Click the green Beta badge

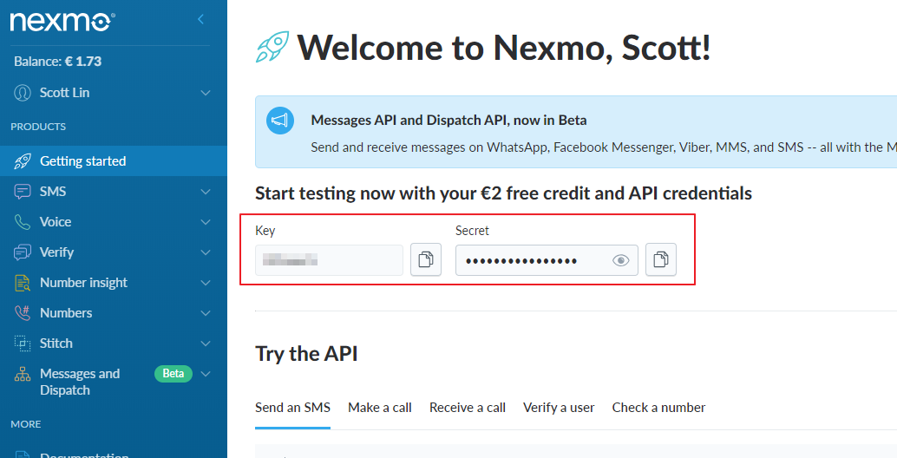174,373
